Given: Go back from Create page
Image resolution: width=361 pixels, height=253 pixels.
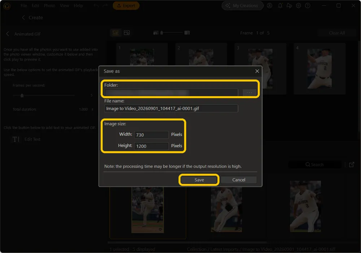Looking at the screenshot, I should tap(23, 17).
